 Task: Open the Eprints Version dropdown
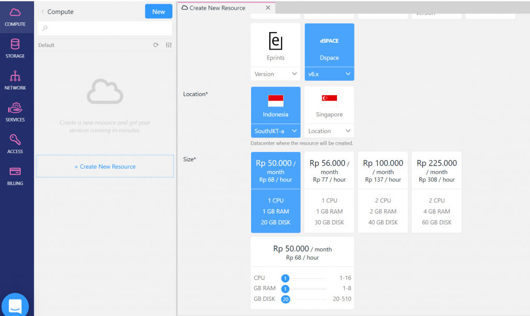(275, 74)
